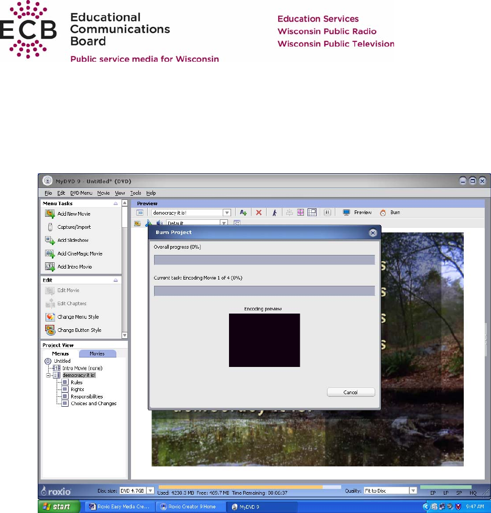Image resolution: width=491 pixels, height=513 pixels.
Task: Click the pause toolbar icon
Action: [327, 213]
